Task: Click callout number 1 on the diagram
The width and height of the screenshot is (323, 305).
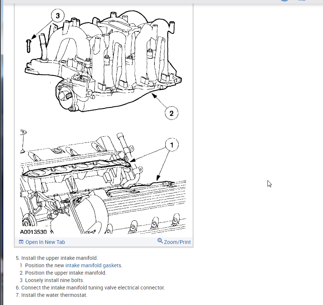Action: 172,145
